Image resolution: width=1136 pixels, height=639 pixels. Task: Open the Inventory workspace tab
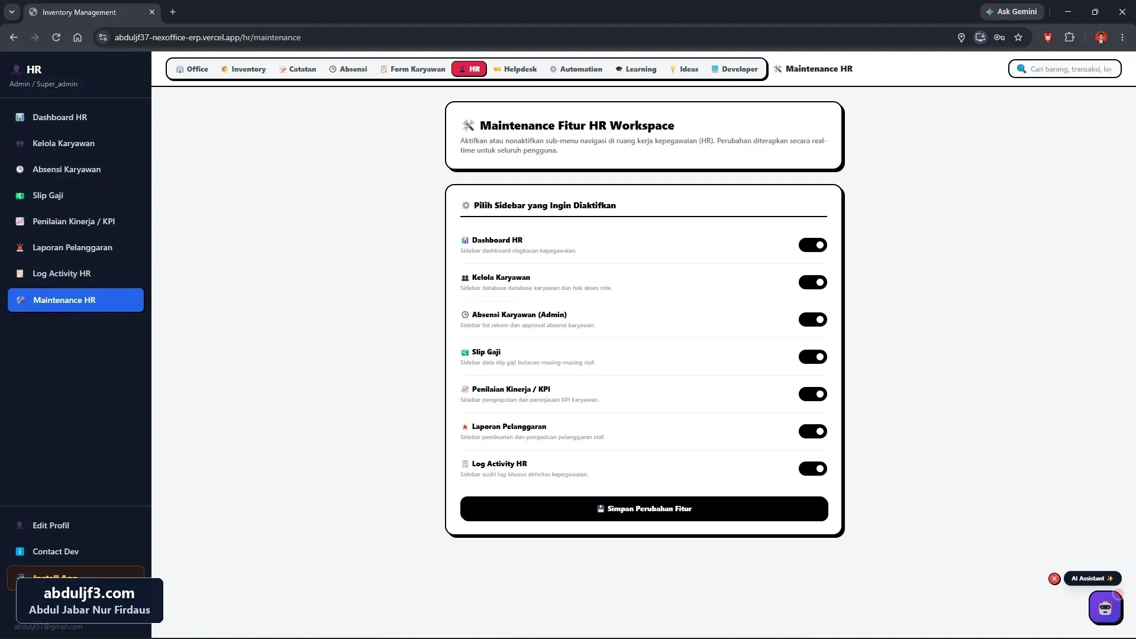click(x=243, y=69)
